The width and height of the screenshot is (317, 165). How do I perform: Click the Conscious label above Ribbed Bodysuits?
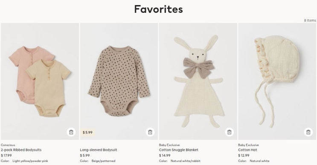(8, 145)
